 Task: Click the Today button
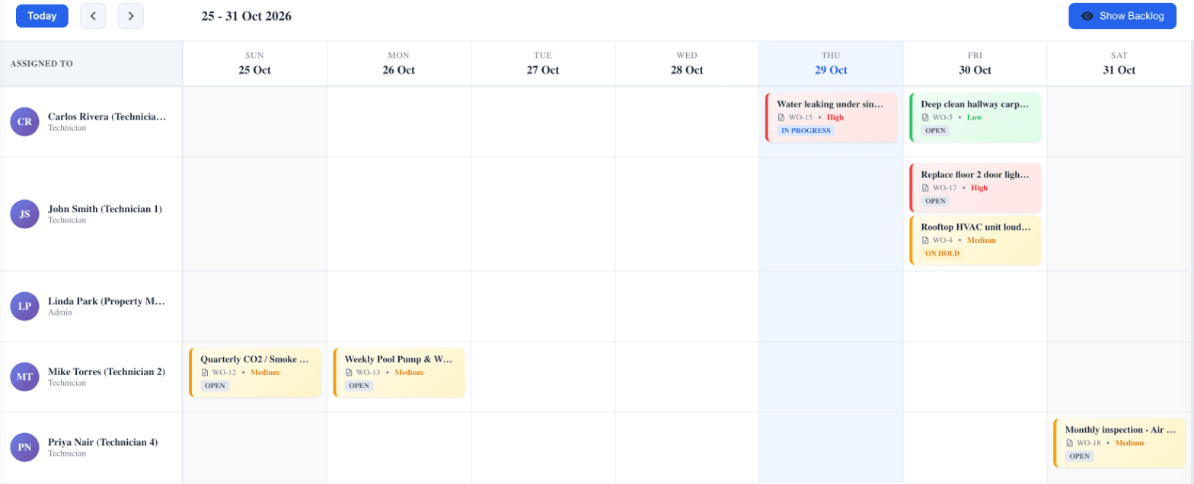42,16
